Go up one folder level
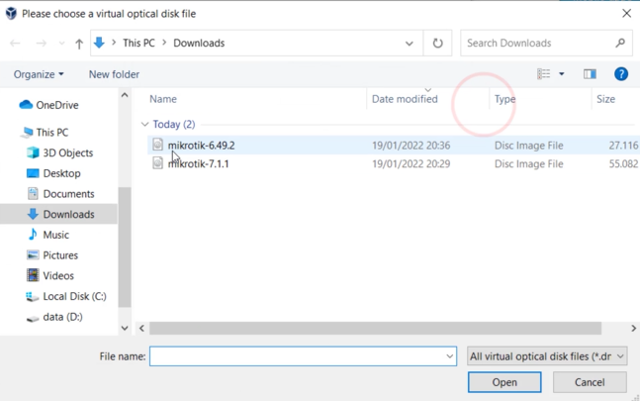 click(x=79, y=44)
